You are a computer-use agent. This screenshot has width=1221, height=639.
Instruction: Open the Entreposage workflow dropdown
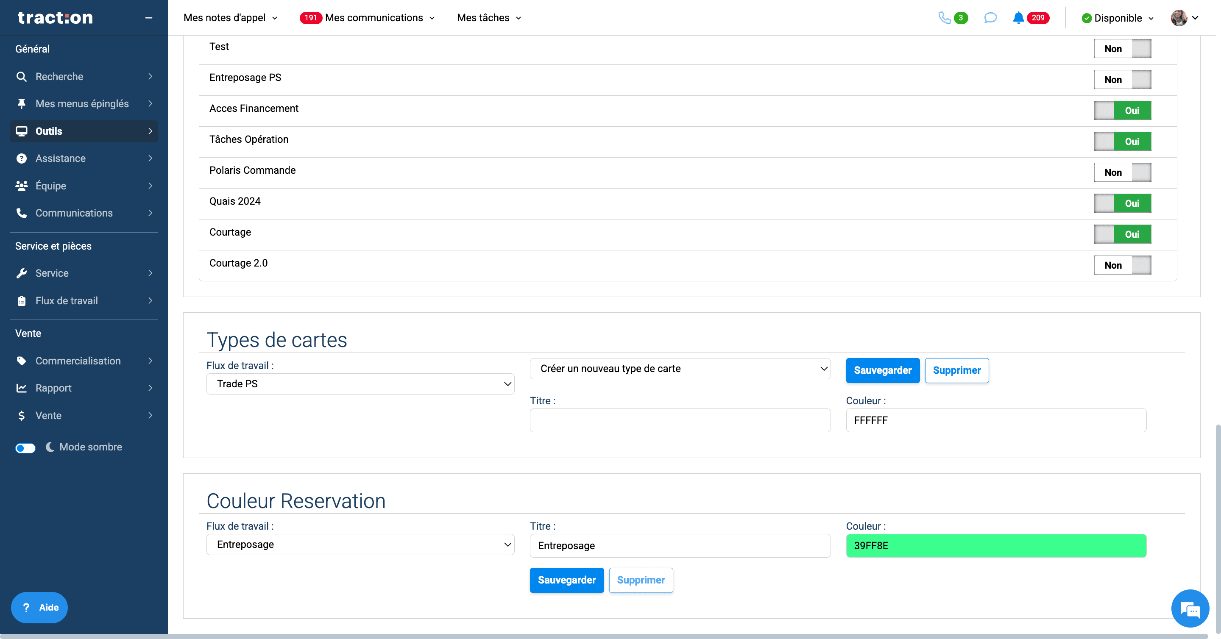(x=360, y=545)
